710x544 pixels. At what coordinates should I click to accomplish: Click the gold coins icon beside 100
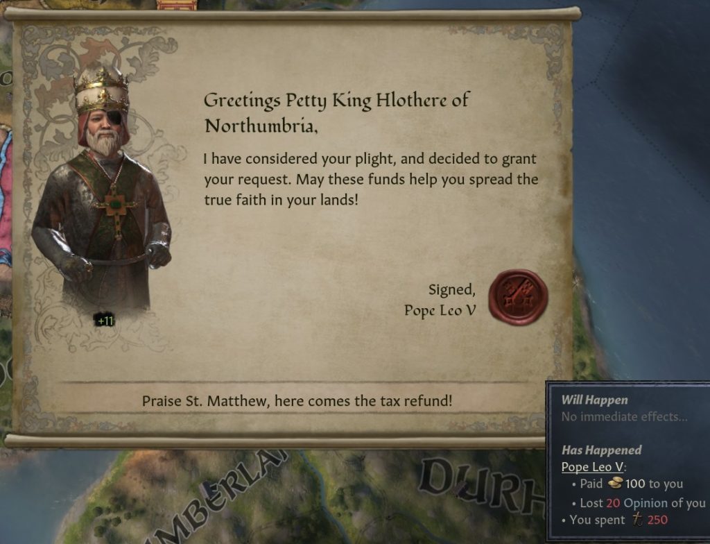pos(615,483)
